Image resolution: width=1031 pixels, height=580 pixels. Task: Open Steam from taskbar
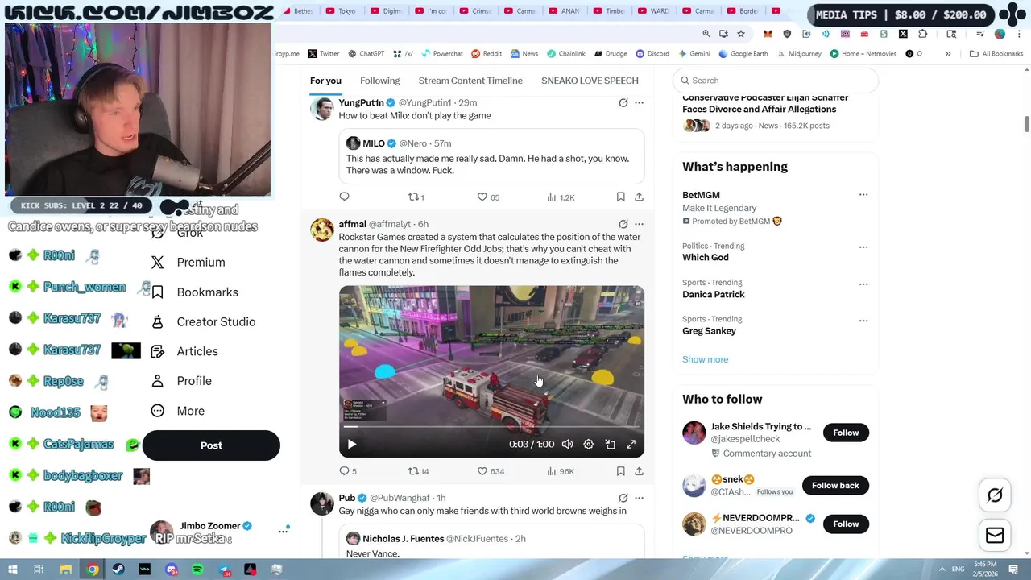(x=118, y=570)
